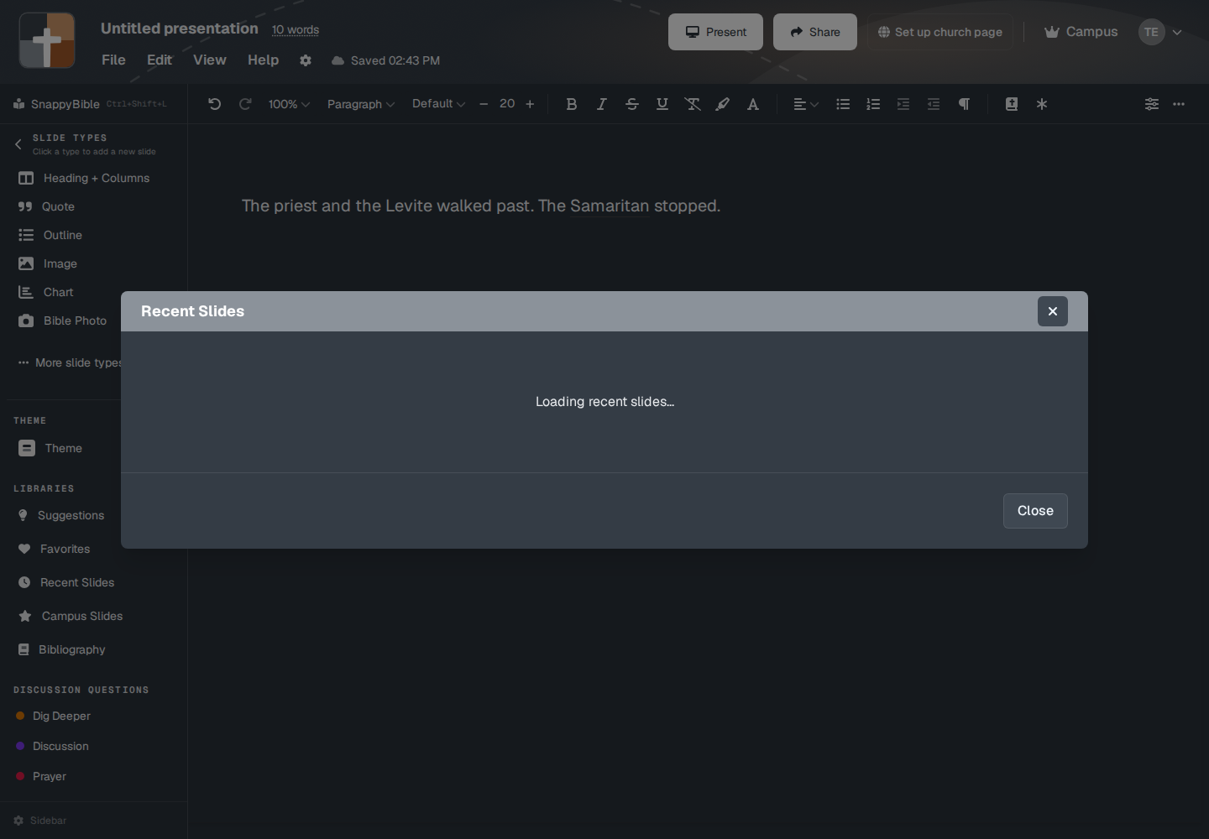Select the highlighter marker tool

[x=723, y=104]
